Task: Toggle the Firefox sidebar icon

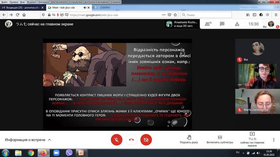Action: (254, 15)
